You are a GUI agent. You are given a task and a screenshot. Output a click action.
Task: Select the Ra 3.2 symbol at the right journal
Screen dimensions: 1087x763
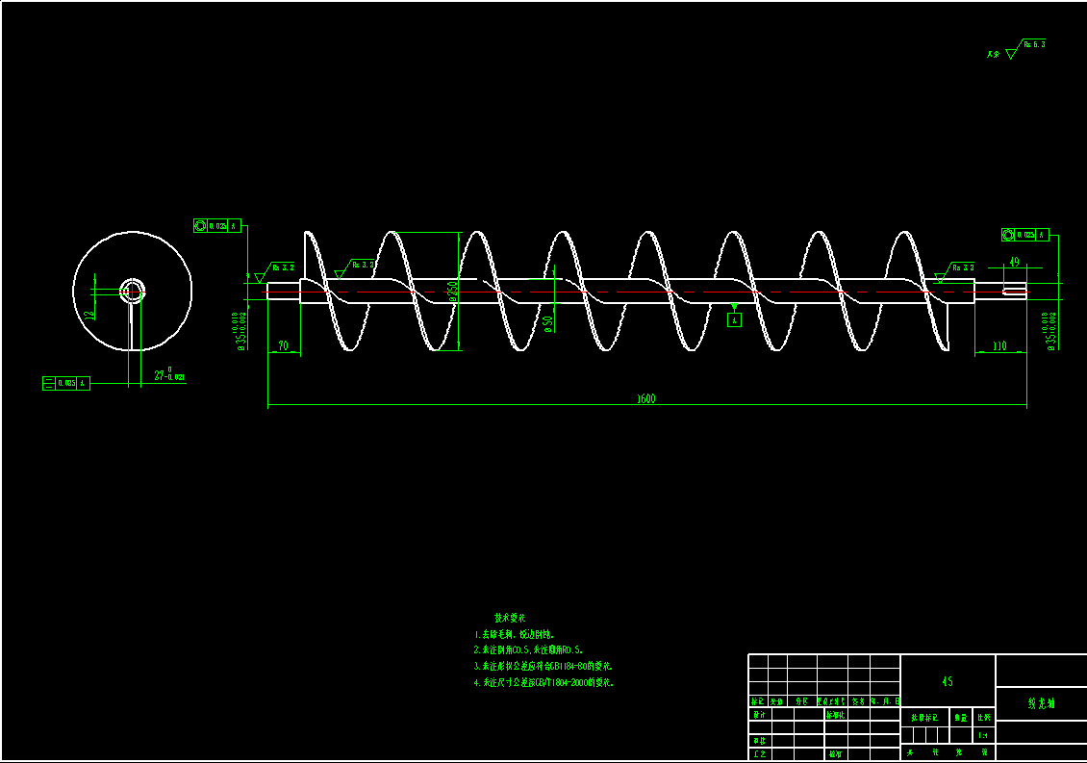pos(954,272)
